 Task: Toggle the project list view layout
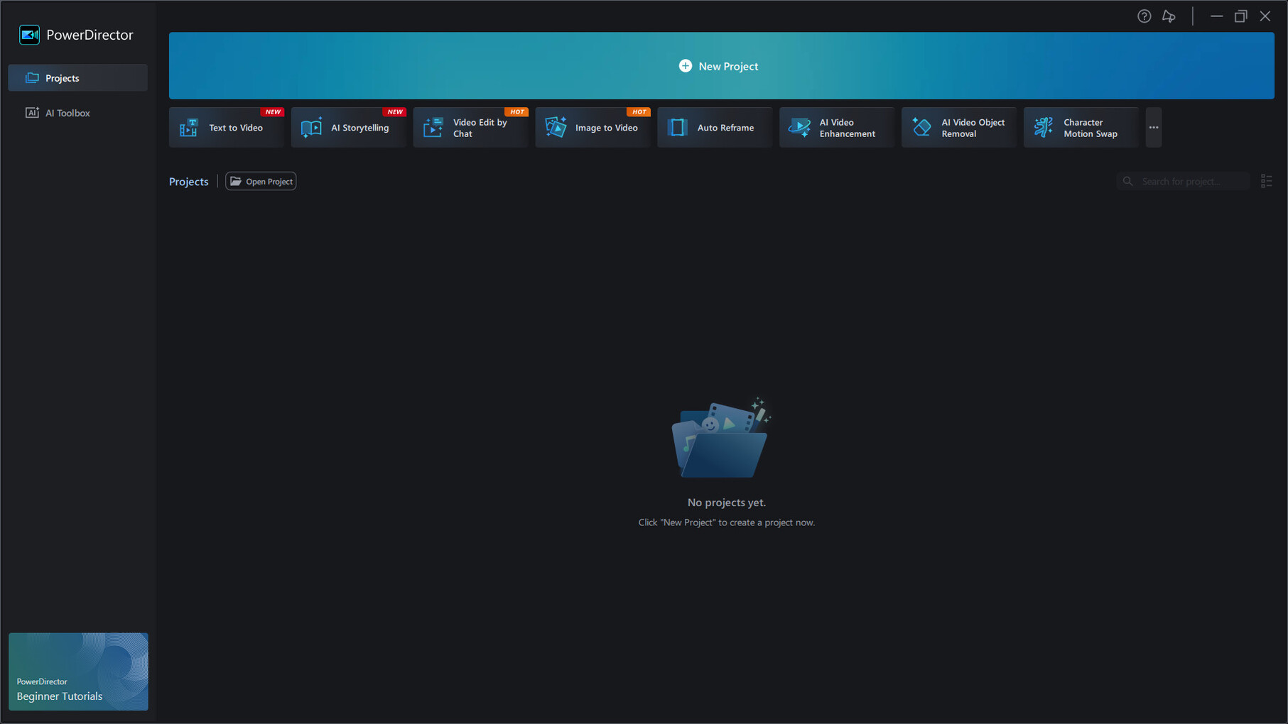coord(1266,182)
